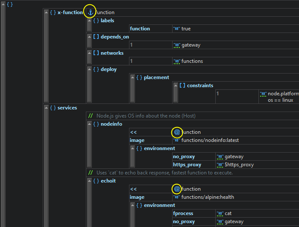The image size is (299, 227).
Task: Click the string type icon before true
Action: [177, 29]
